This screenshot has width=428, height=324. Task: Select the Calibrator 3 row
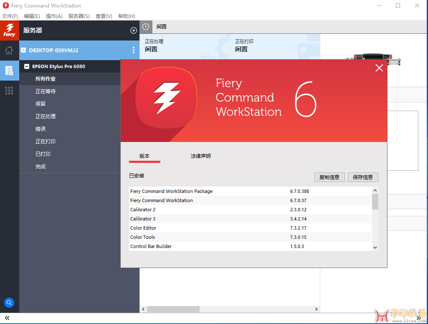250,219
